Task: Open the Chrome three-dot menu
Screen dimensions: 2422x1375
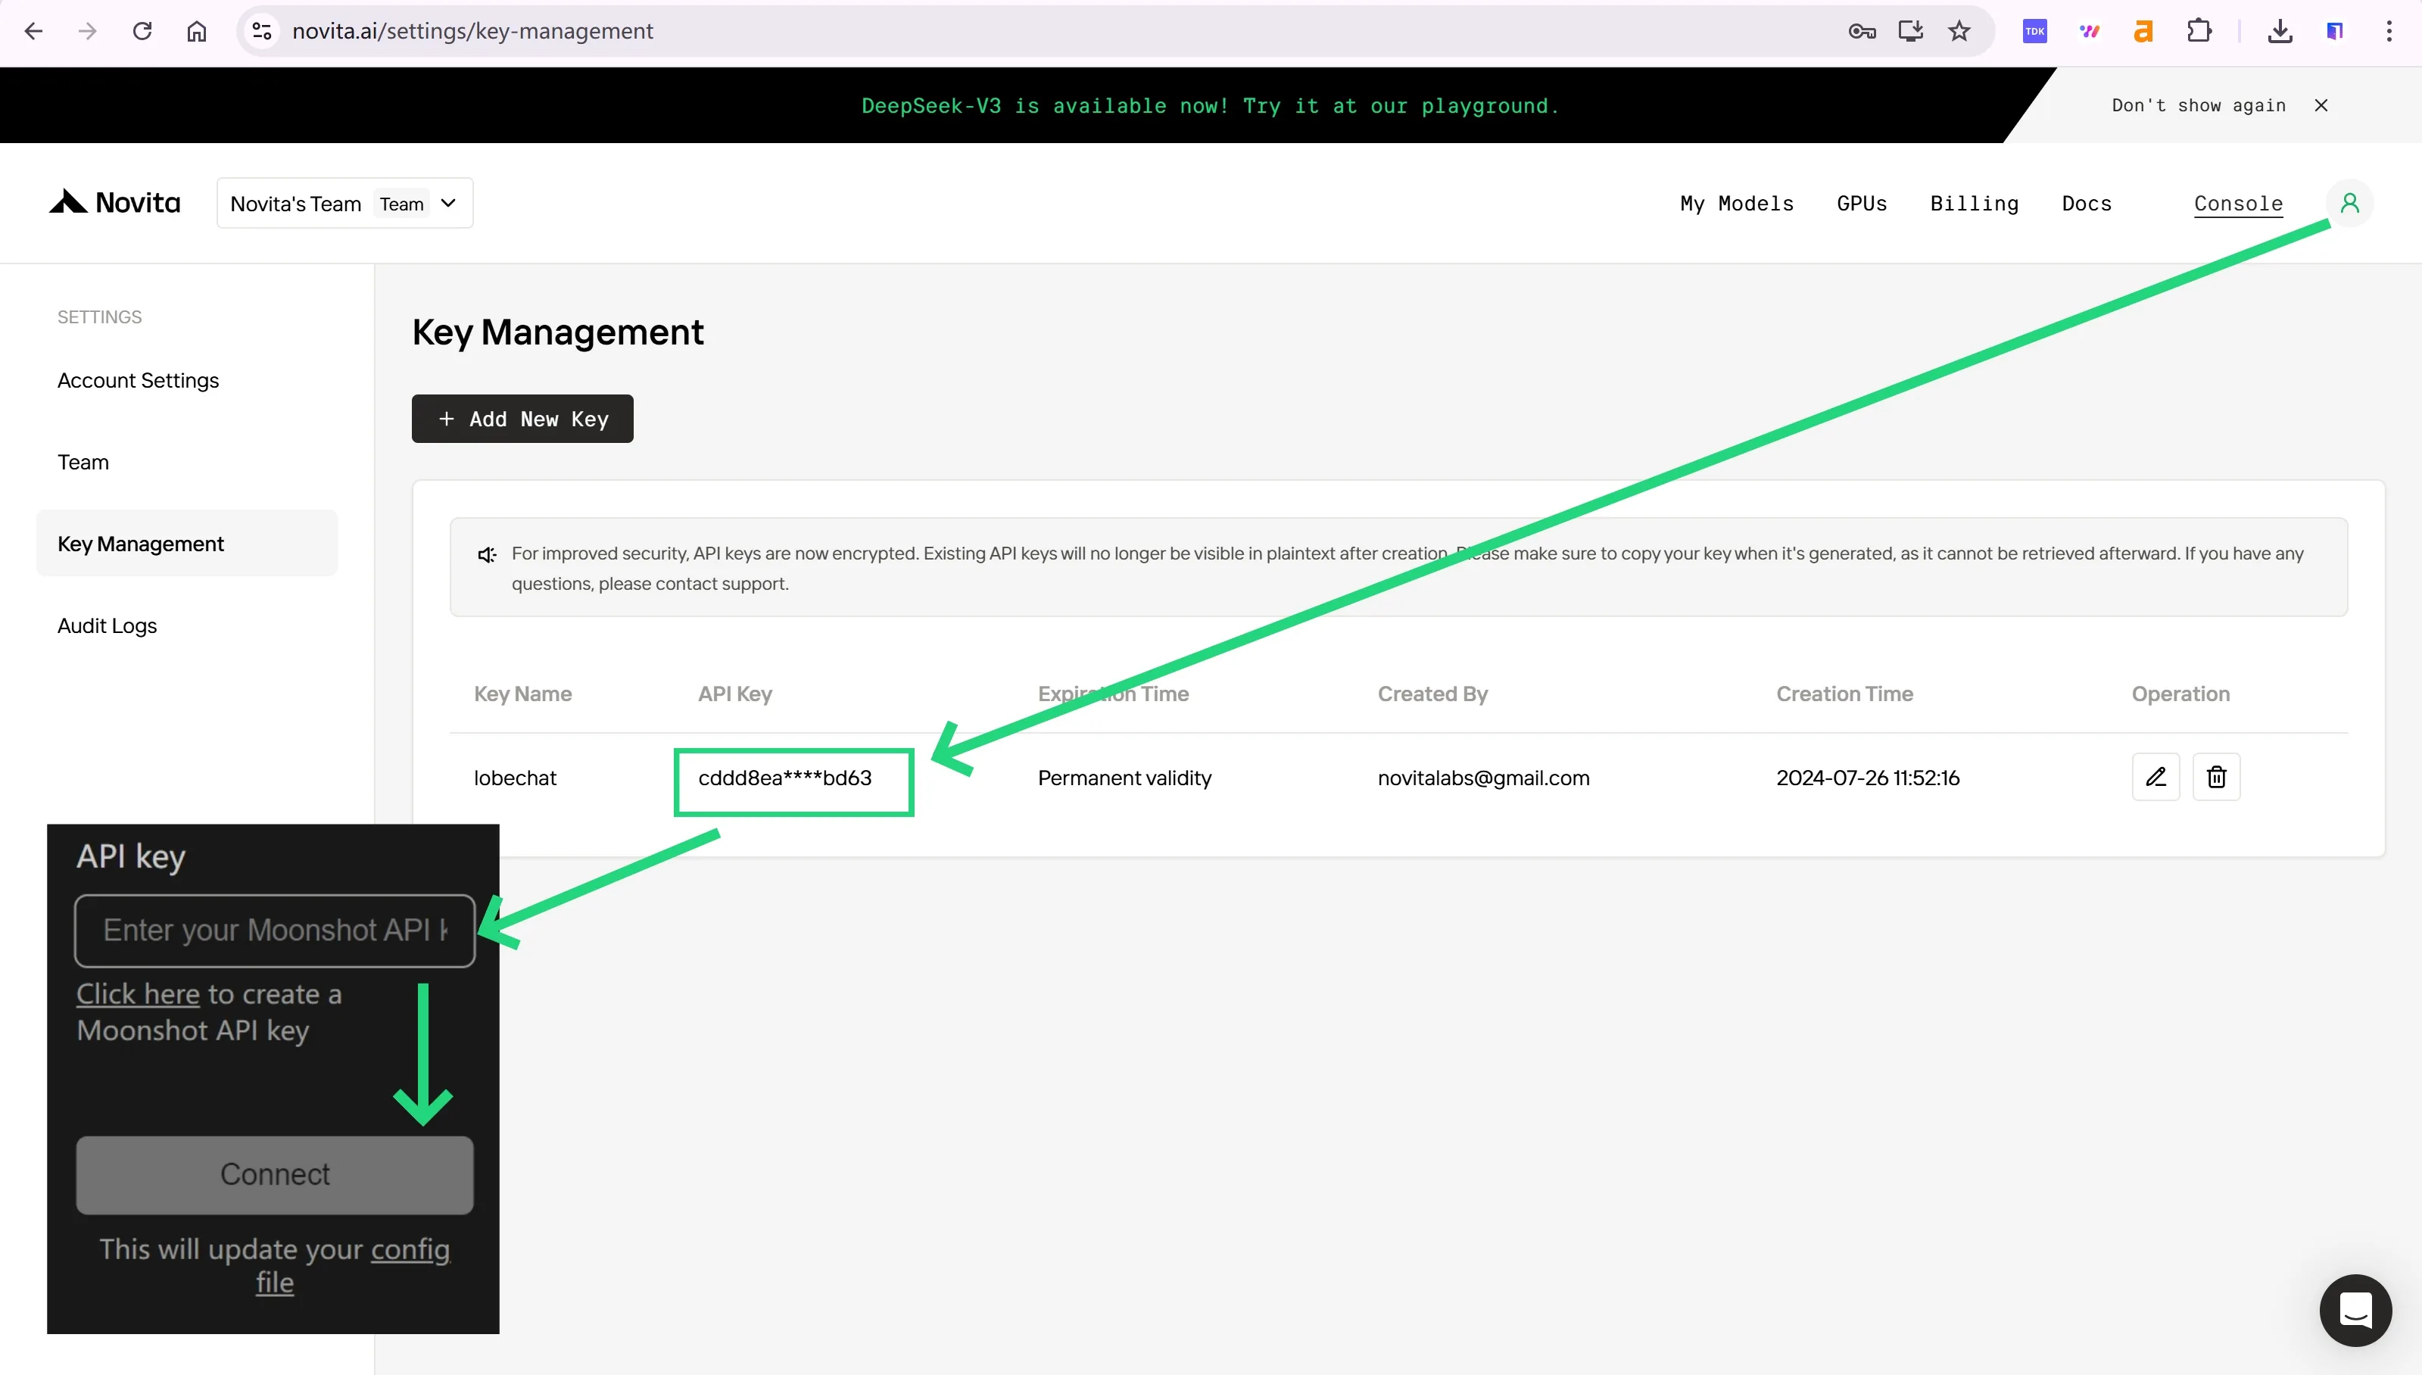Action: (x=2389, y=31)
